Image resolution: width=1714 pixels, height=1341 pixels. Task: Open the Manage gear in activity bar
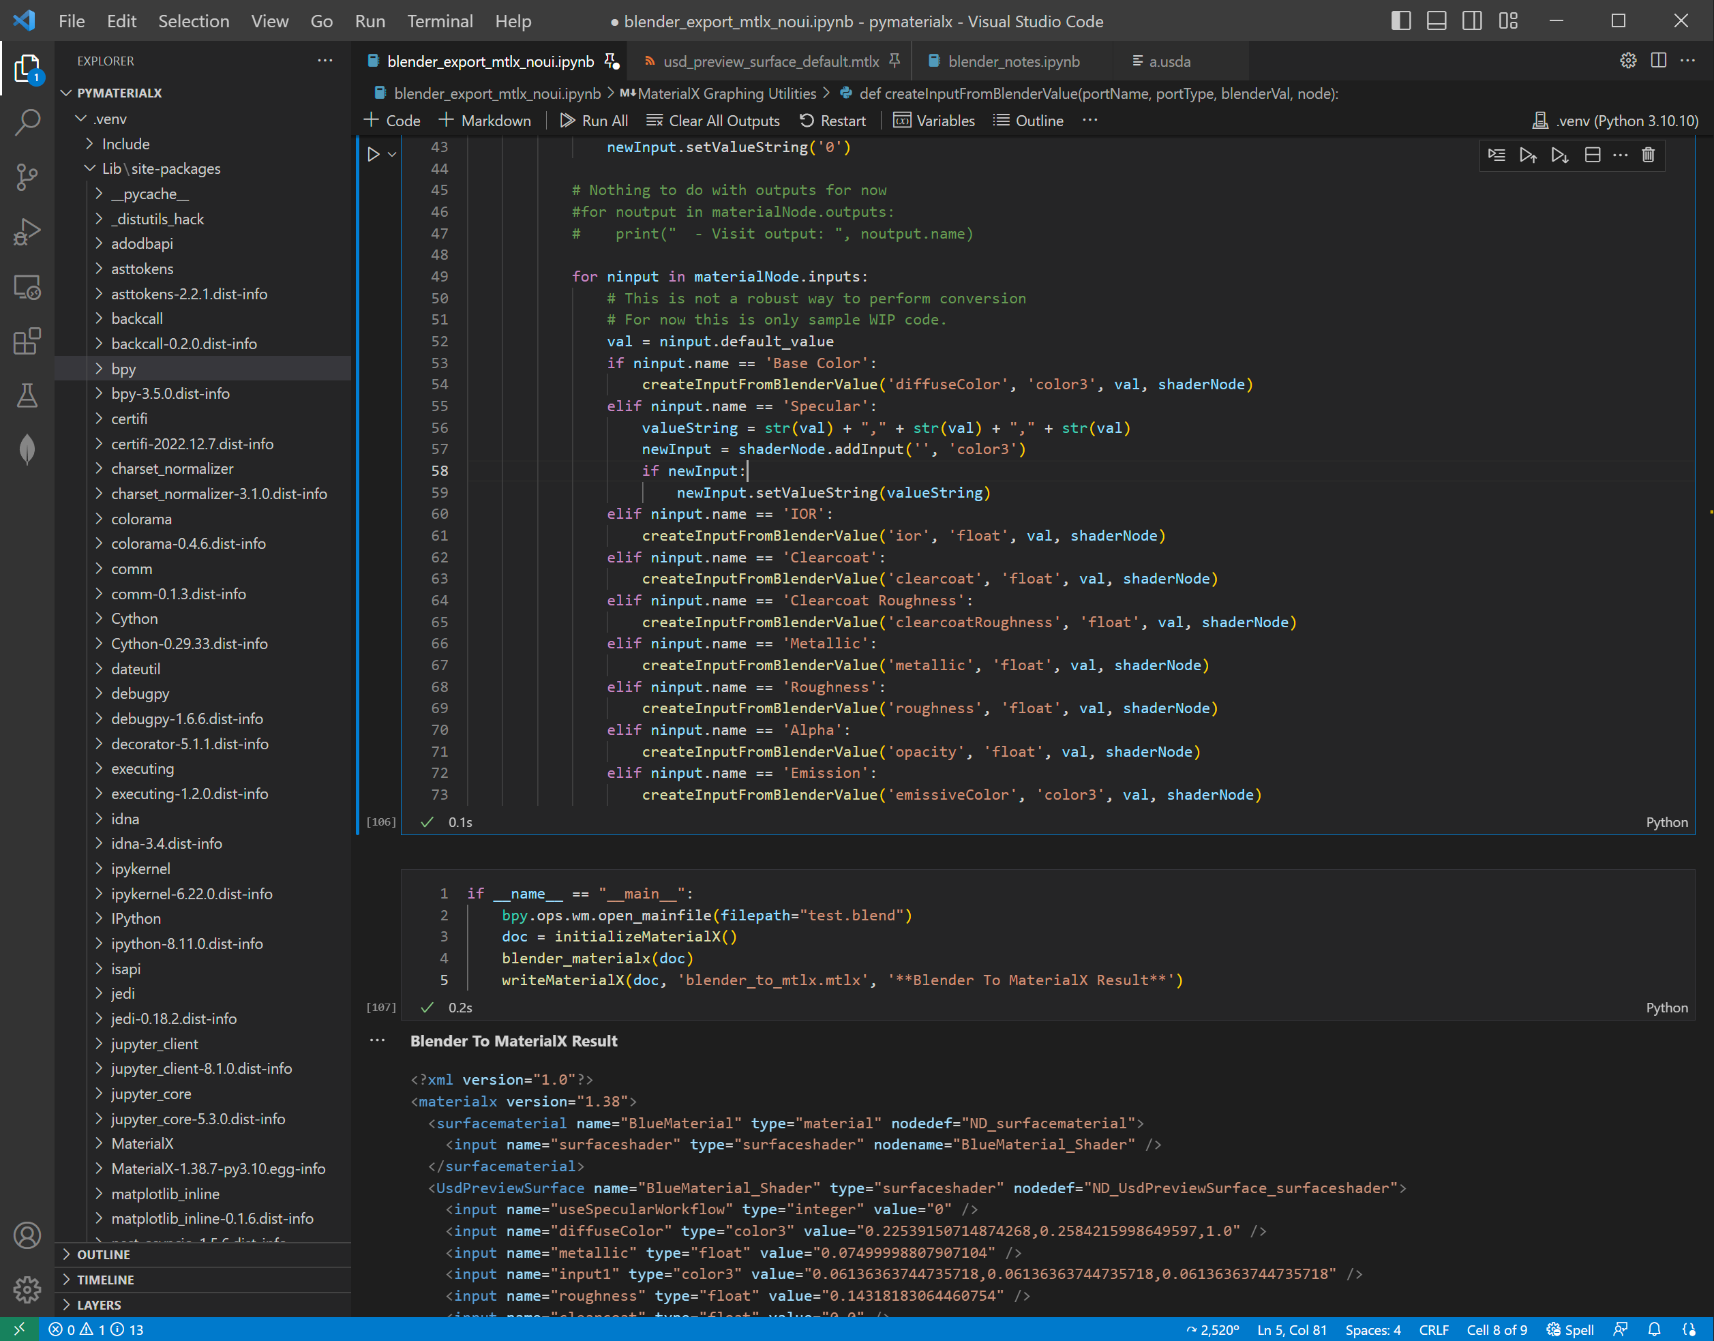pos(27,1289)
